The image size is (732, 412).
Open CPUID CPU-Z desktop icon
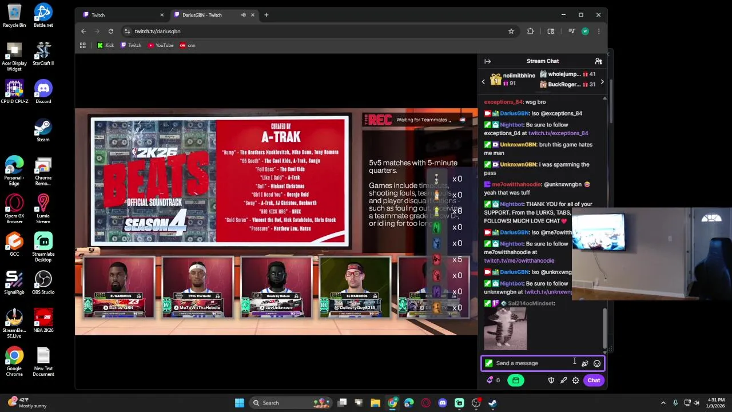tap(14, 92)
